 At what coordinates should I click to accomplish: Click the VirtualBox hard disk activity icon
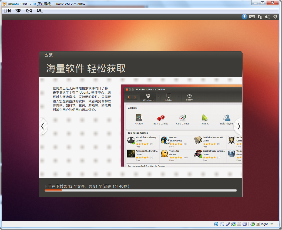click(x=216, y=224)
